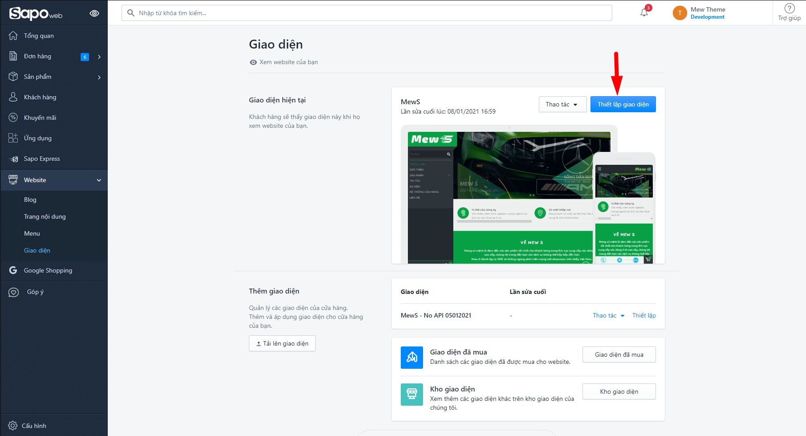Image resolution: width=806 pixels, height=436 pixels.
Task: Click the blue purchased themes icon
Action: point(412,358)
